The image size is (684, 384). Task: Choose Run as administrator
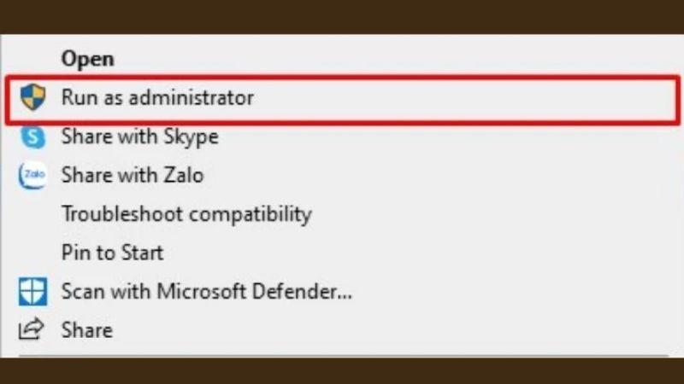[157, 98]
